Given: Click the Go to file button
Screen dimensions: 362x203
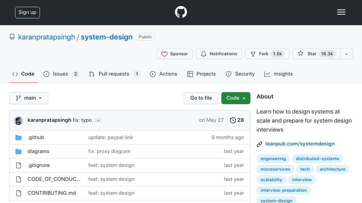Looking at the screenshot, I should coord(201,98).
